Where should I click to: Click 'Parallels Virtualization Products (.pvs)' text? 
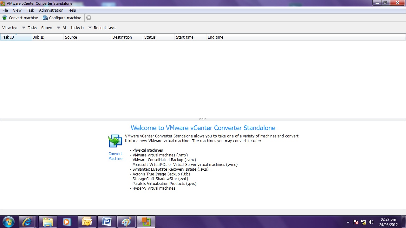164,184
